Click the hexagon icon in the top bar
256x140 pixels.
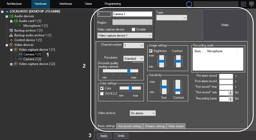[x=189, y=4]
